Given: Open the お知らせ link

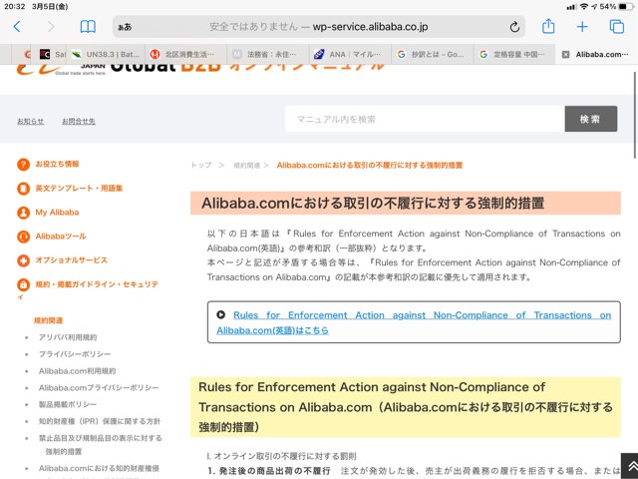Looking at the screenshot, I should [x=31, y=122].
